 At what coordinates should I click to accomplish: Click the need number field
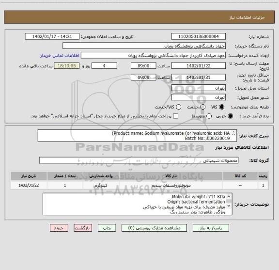click(199, 36)
